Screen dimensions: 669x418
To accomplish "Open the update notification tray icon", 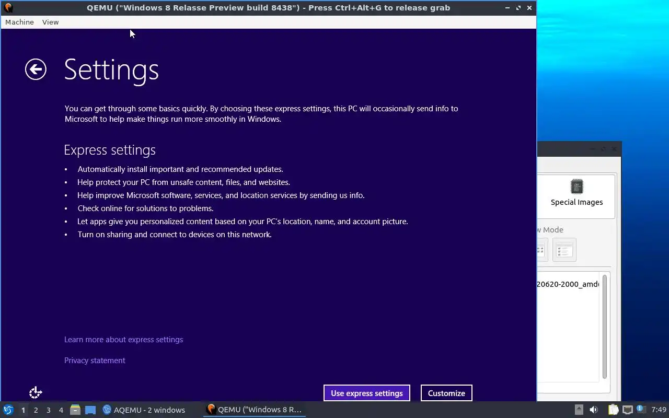I will (x=640, y=409).
